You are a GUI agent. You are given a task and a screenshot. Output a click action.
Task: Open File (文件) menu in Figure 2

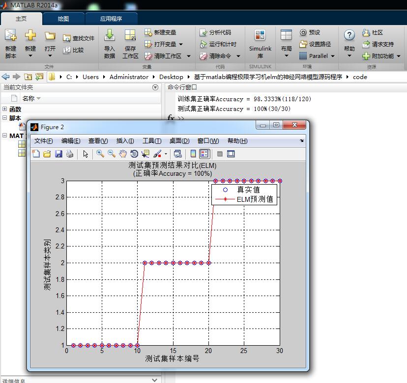point(43,141)
